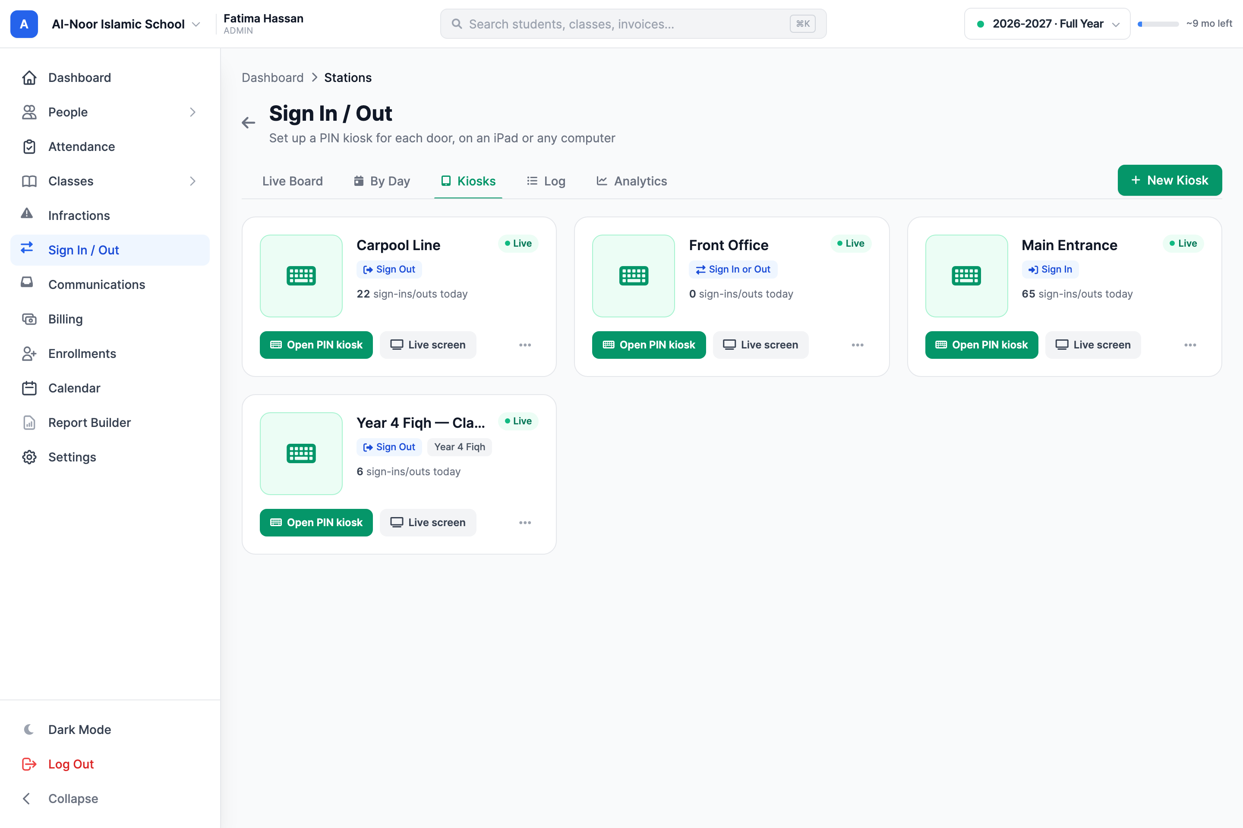Open Billing icon in sidebar
This screenshot has height=828, width=1243.
pyautogui.click(x=29, y=319)
